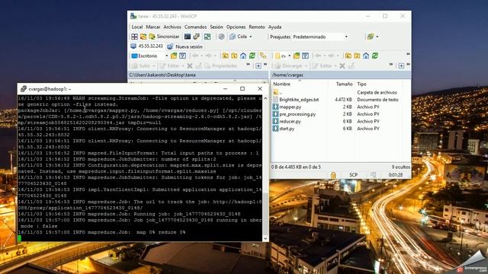The height and width of the screenshot is (274, 488).
Task: Go to local root directory icon
Action: click(x=234, y=56)
